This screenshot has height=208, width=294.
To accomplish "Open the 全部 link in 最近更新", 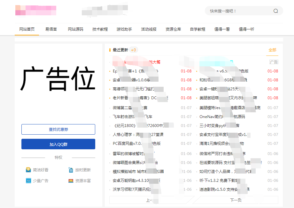I will tap(272, 50).
